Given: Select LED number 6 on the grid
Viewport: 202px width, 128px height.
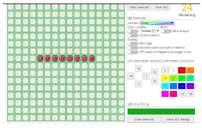Looking at the screenshot, I should (x=84, y=59).
